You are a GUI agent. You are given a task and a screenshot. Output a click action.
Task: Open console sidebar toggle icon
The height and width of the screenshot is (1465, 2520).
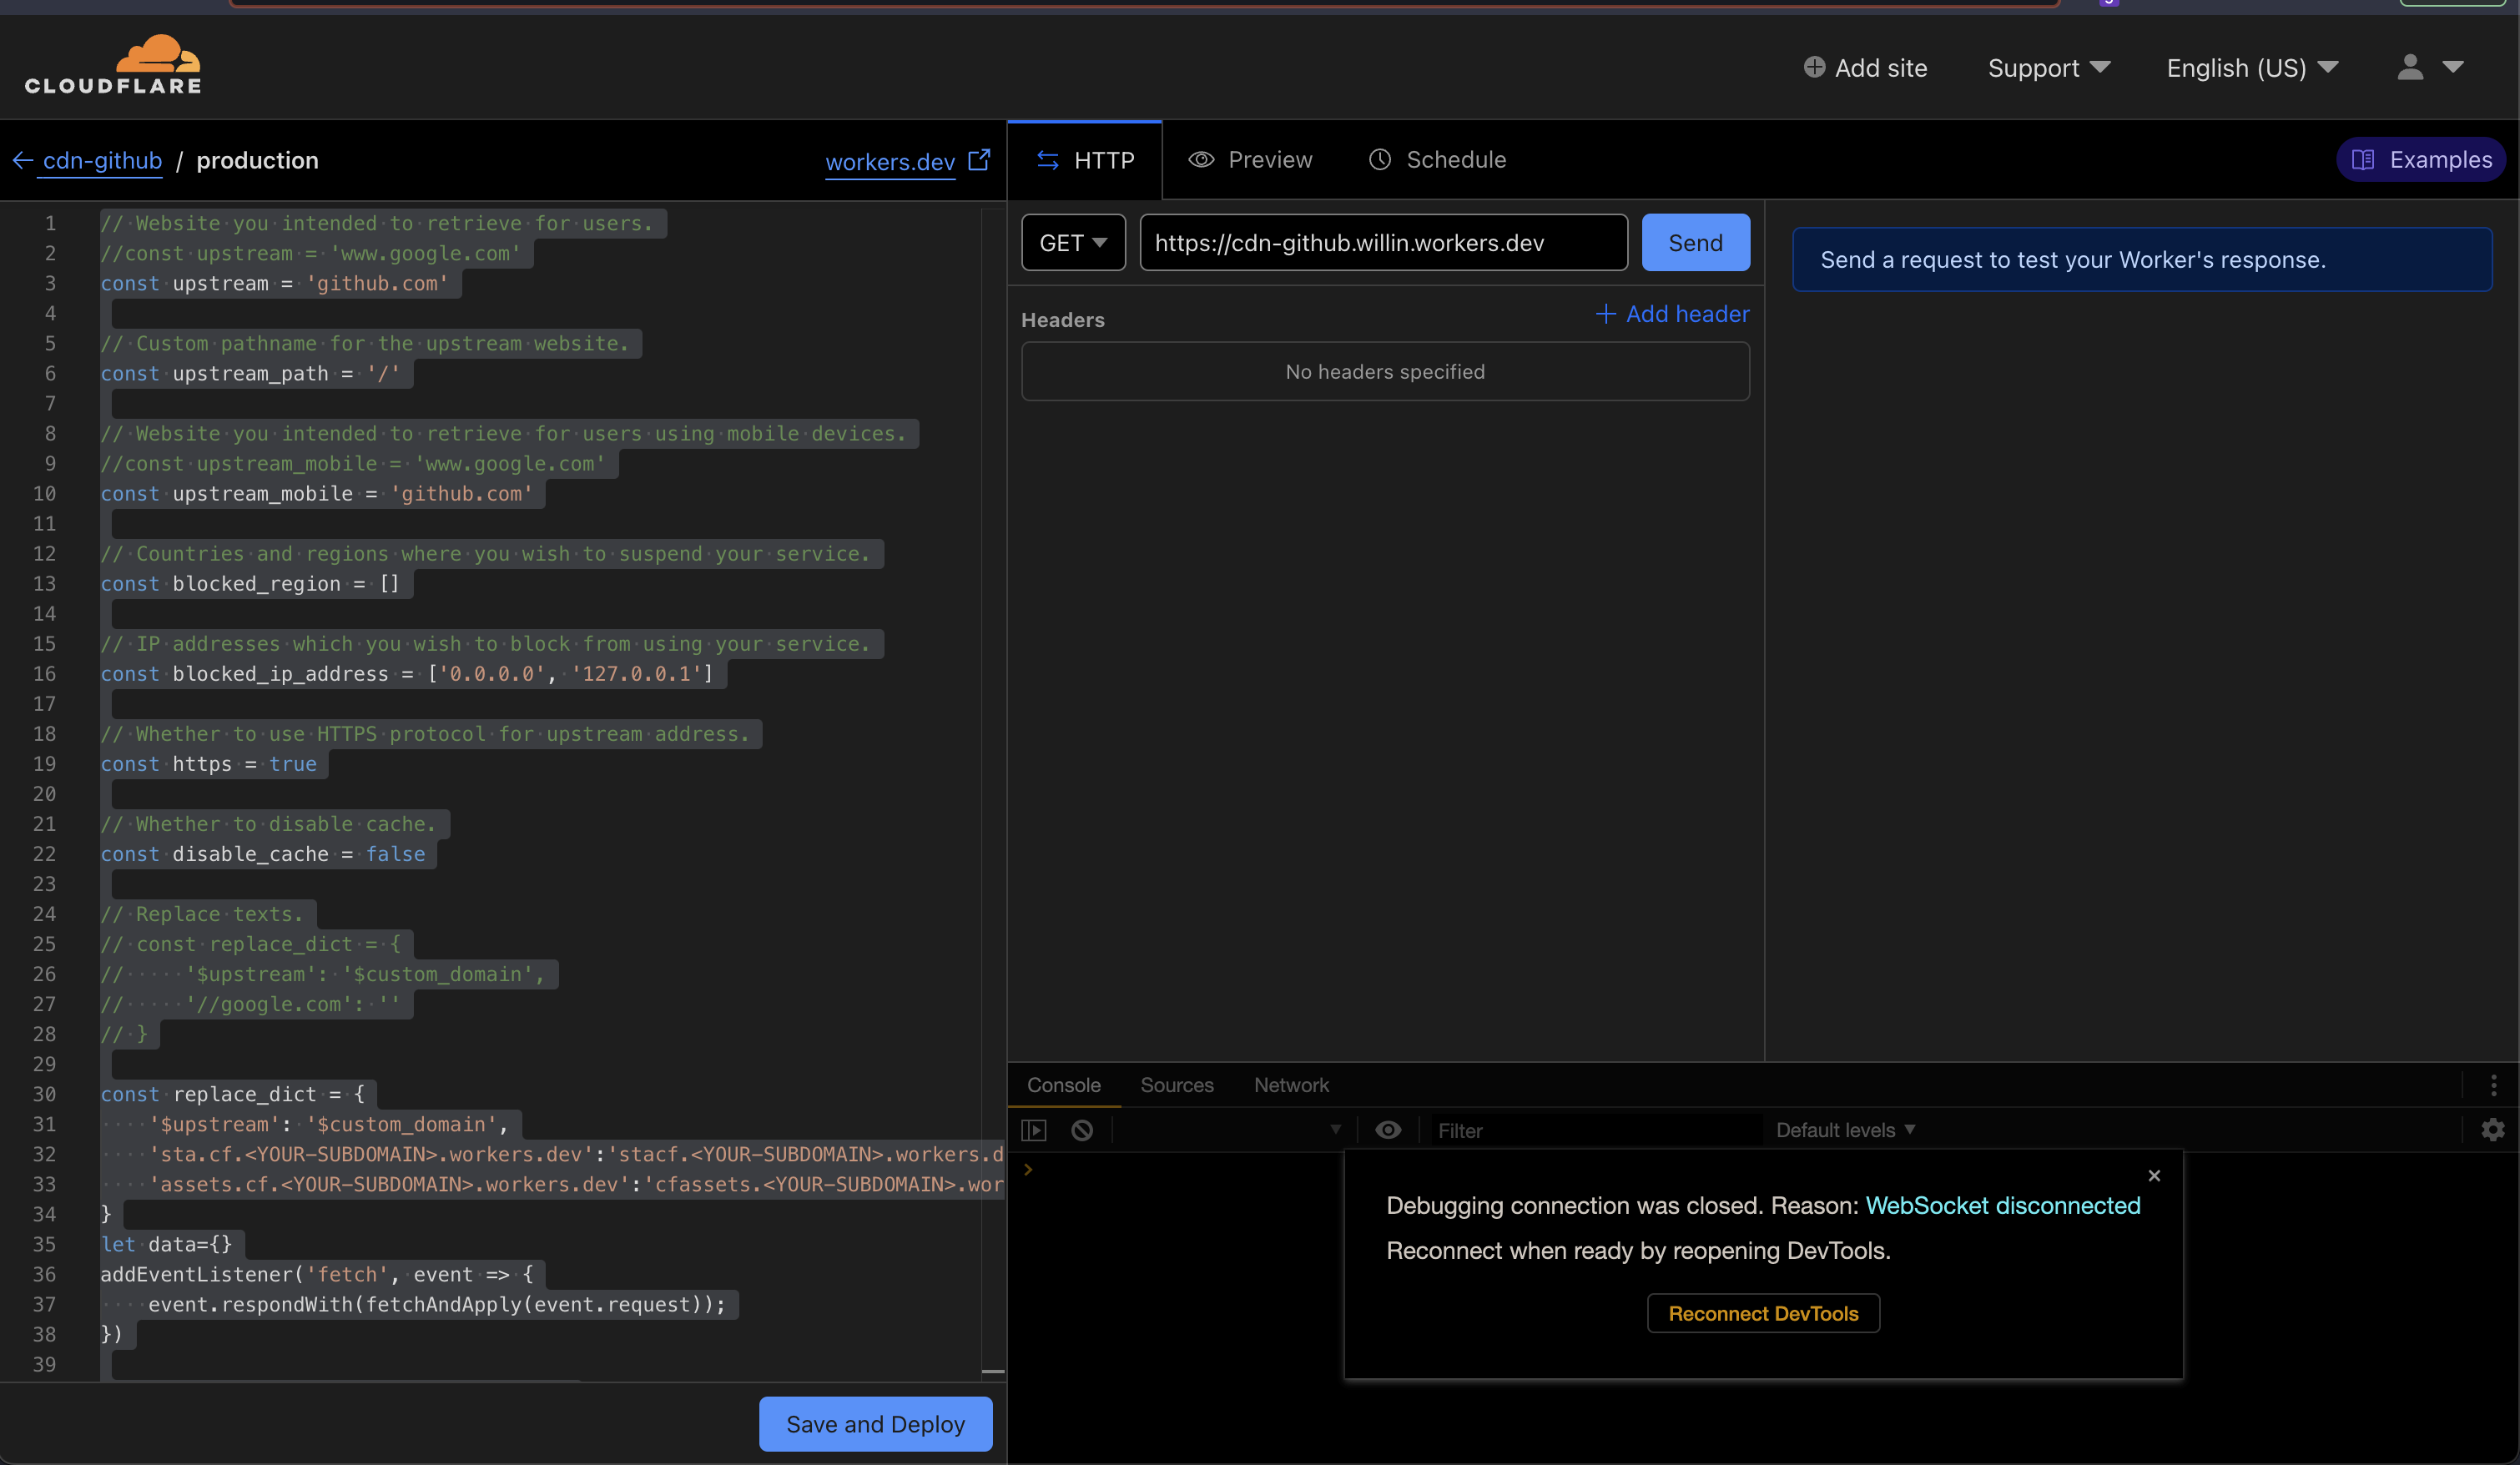1035,1130
